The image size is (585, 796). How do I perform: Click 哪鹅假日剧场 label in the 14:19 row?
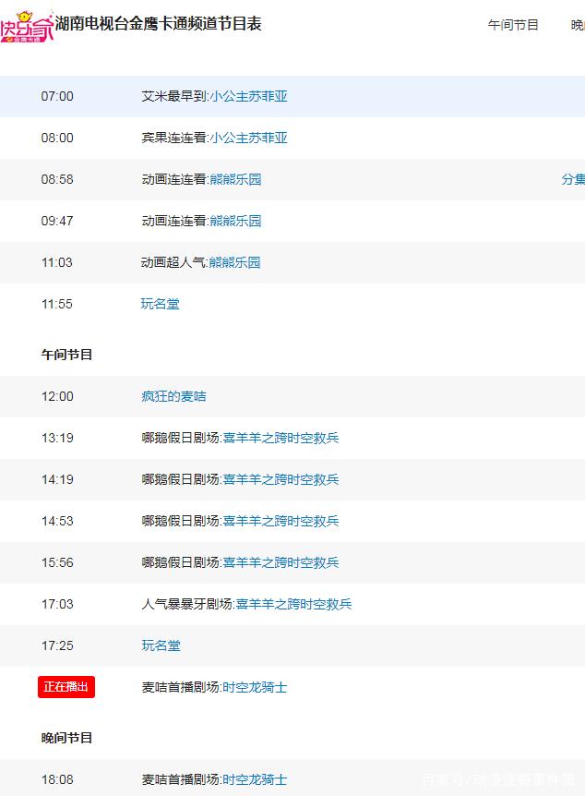click(x=181, y=480)
